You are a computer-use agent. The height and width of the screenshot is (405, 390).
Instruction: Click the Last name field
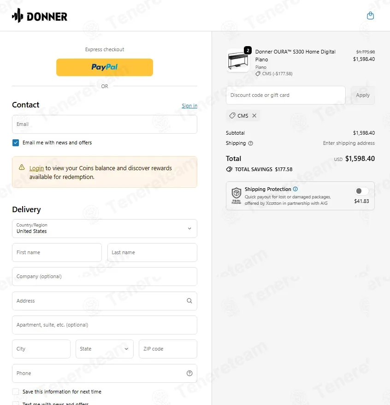pos(152,252)
